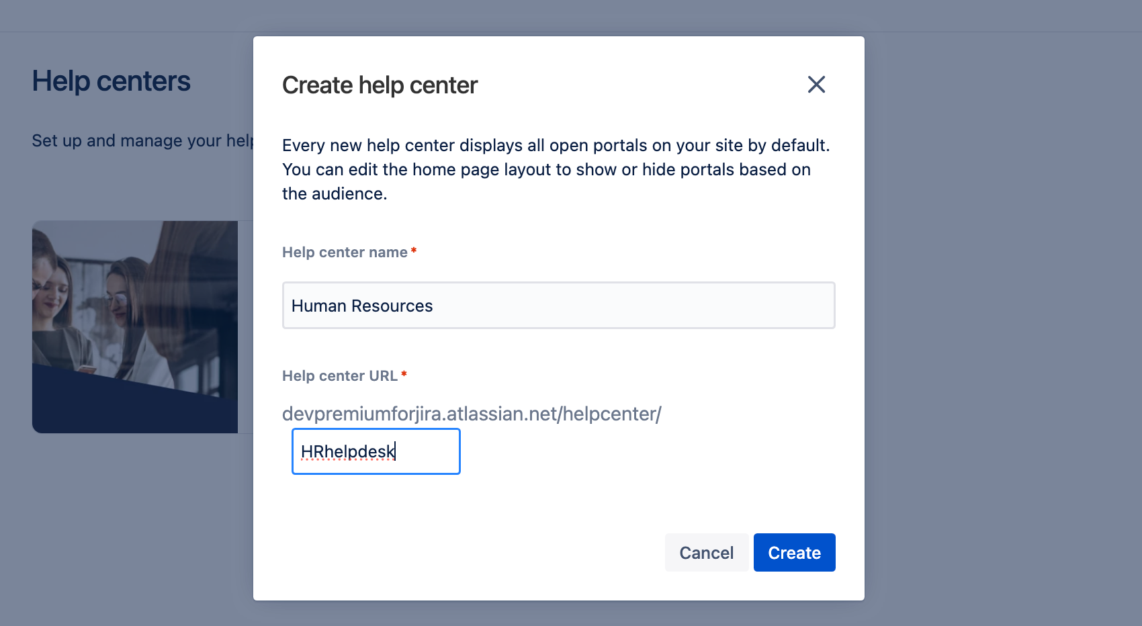The image size is (1142, 626).
Task: Click the Create help center dialog title
Action: coord(380,85)
